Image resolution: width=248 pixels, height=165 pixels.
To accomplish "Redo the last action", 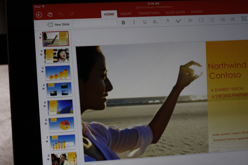I will point(72,14).
